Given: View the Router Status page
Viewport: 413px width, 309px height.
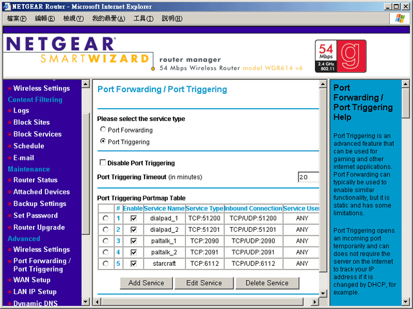Looking at the screenshot, I should point(35,180).
